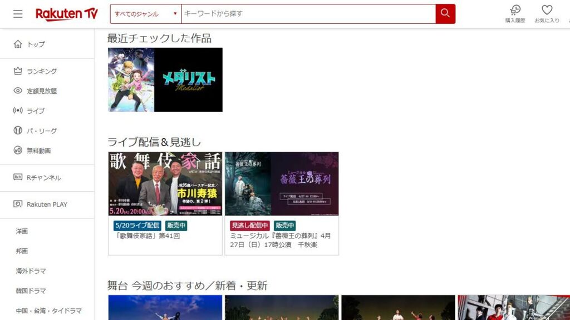Click 販売中 badge under 歌舞伎家話
The image size is (570, 320).
[176, 226]
